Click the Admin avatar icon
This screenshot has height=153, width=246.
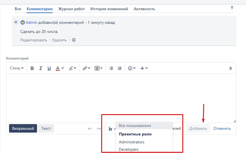click(23, 22)
